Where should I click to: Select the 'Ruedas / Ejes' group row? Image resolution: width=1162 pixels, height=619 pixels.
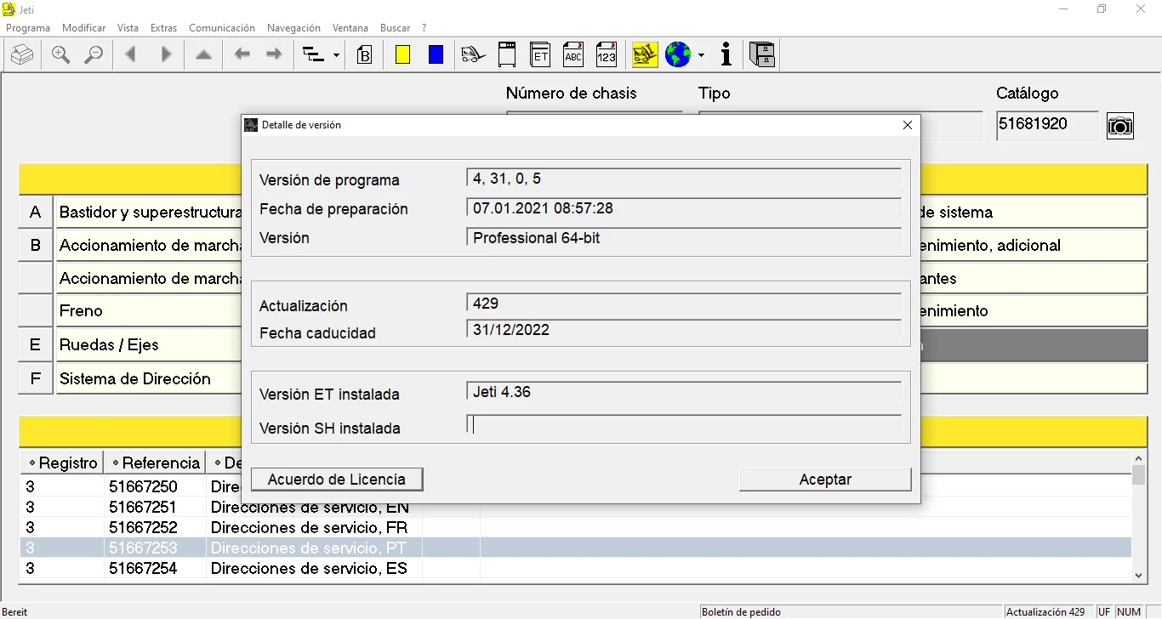[148, 345]
